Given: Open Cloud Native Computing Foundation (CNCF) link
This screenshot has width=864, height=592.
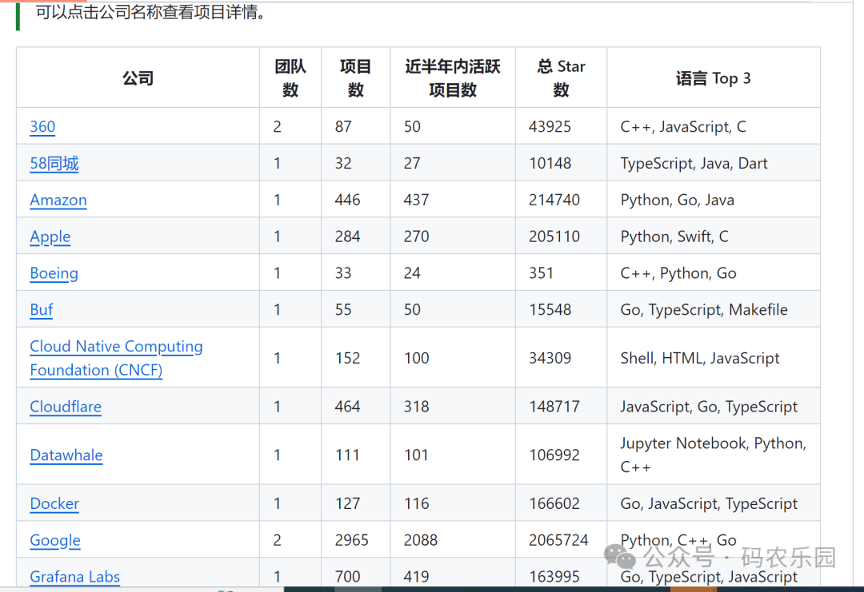Looking at the screenshot, I should 116,358.
